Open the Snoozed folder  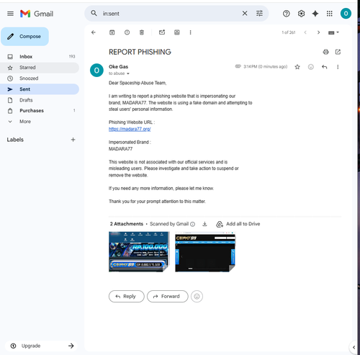[40, 78]
